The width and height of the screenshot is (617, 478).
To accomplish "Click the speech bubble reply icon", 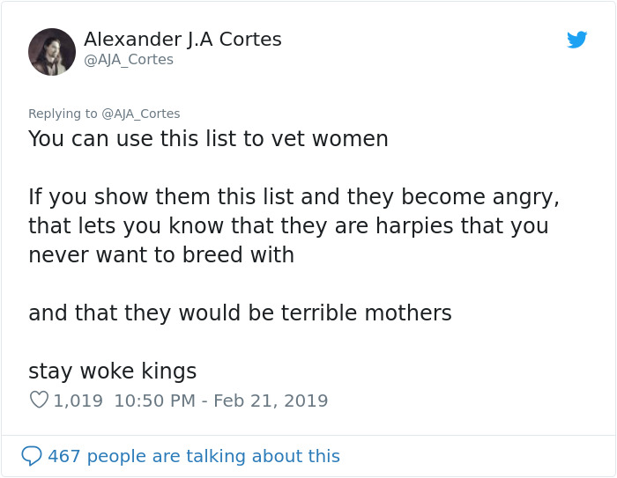I will coord(32,455).
